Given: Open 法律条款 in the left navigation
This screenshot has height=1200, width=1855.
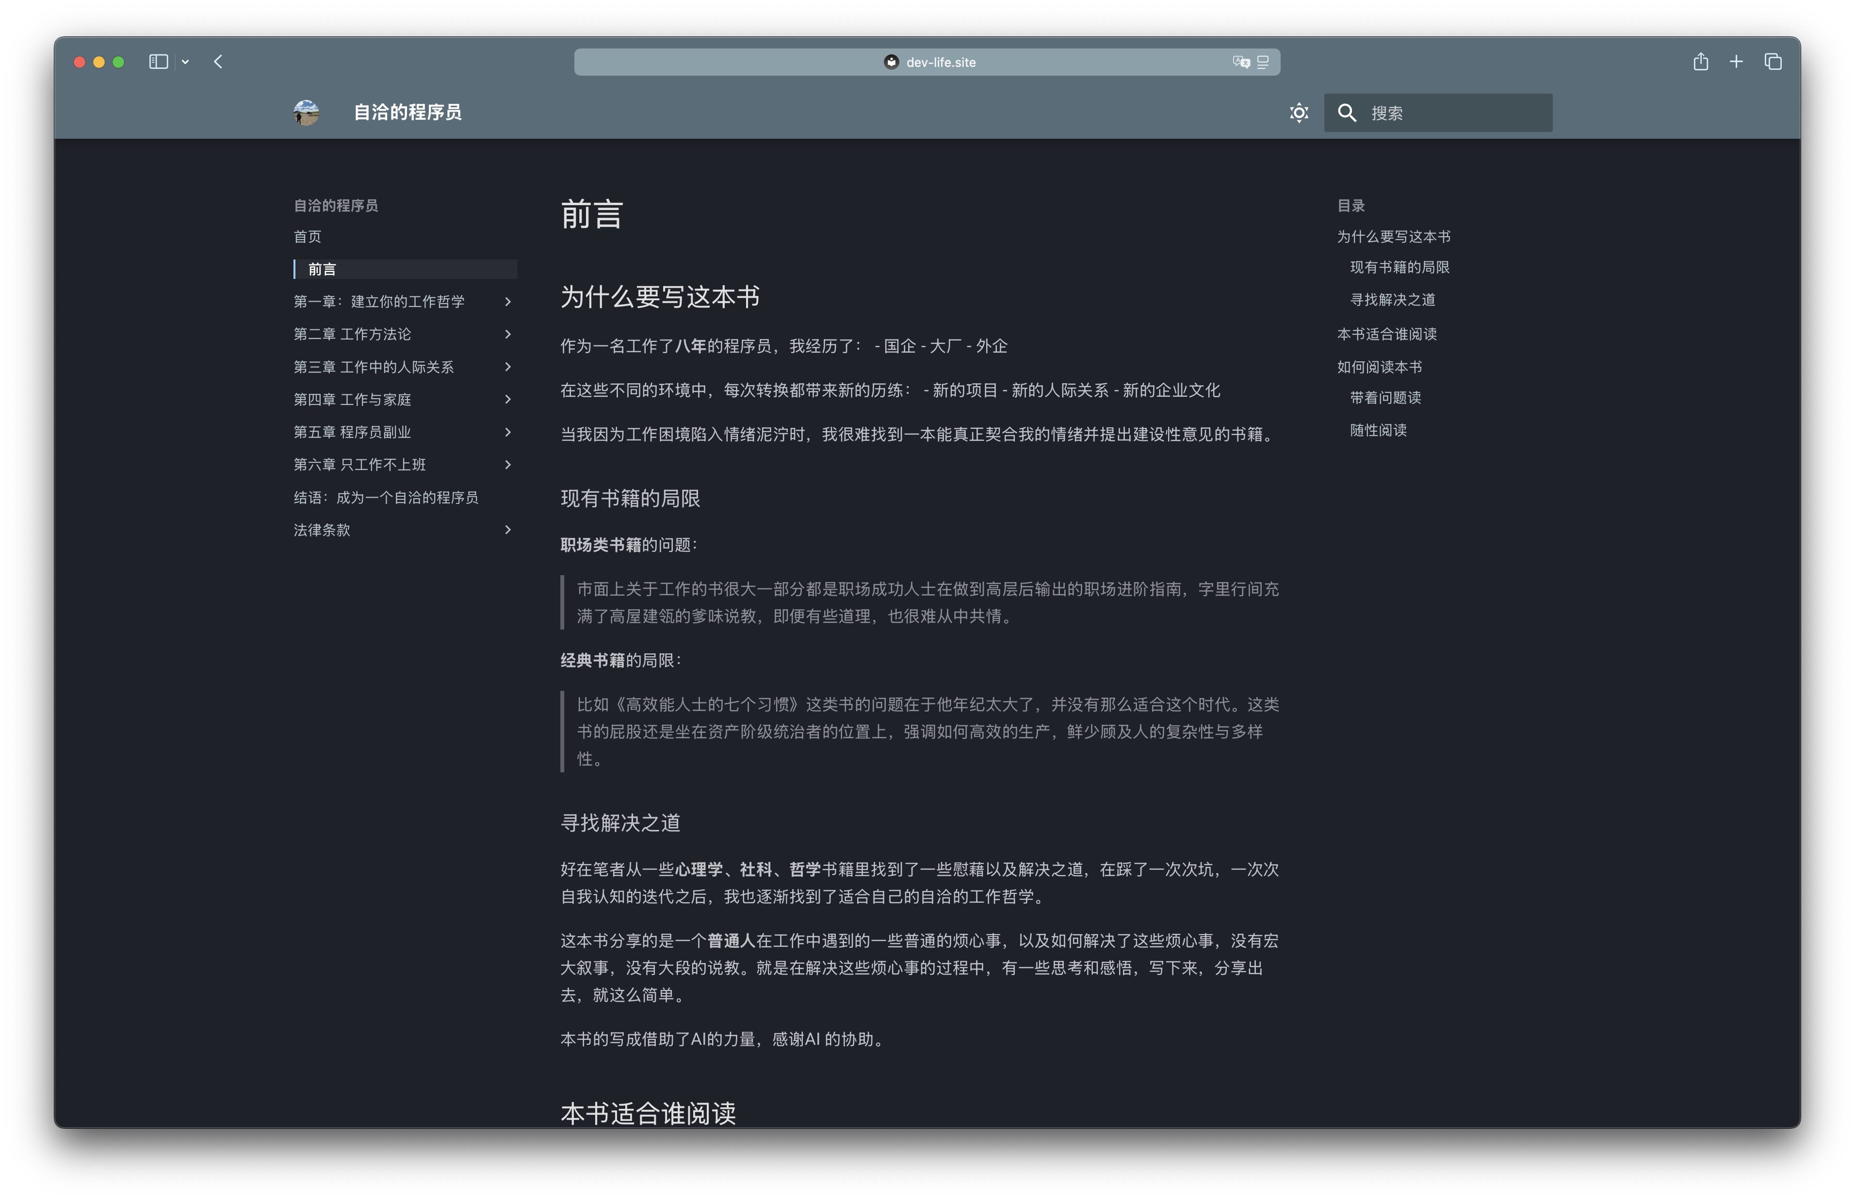Looking at the screenshot, I should tap(322, 530).
